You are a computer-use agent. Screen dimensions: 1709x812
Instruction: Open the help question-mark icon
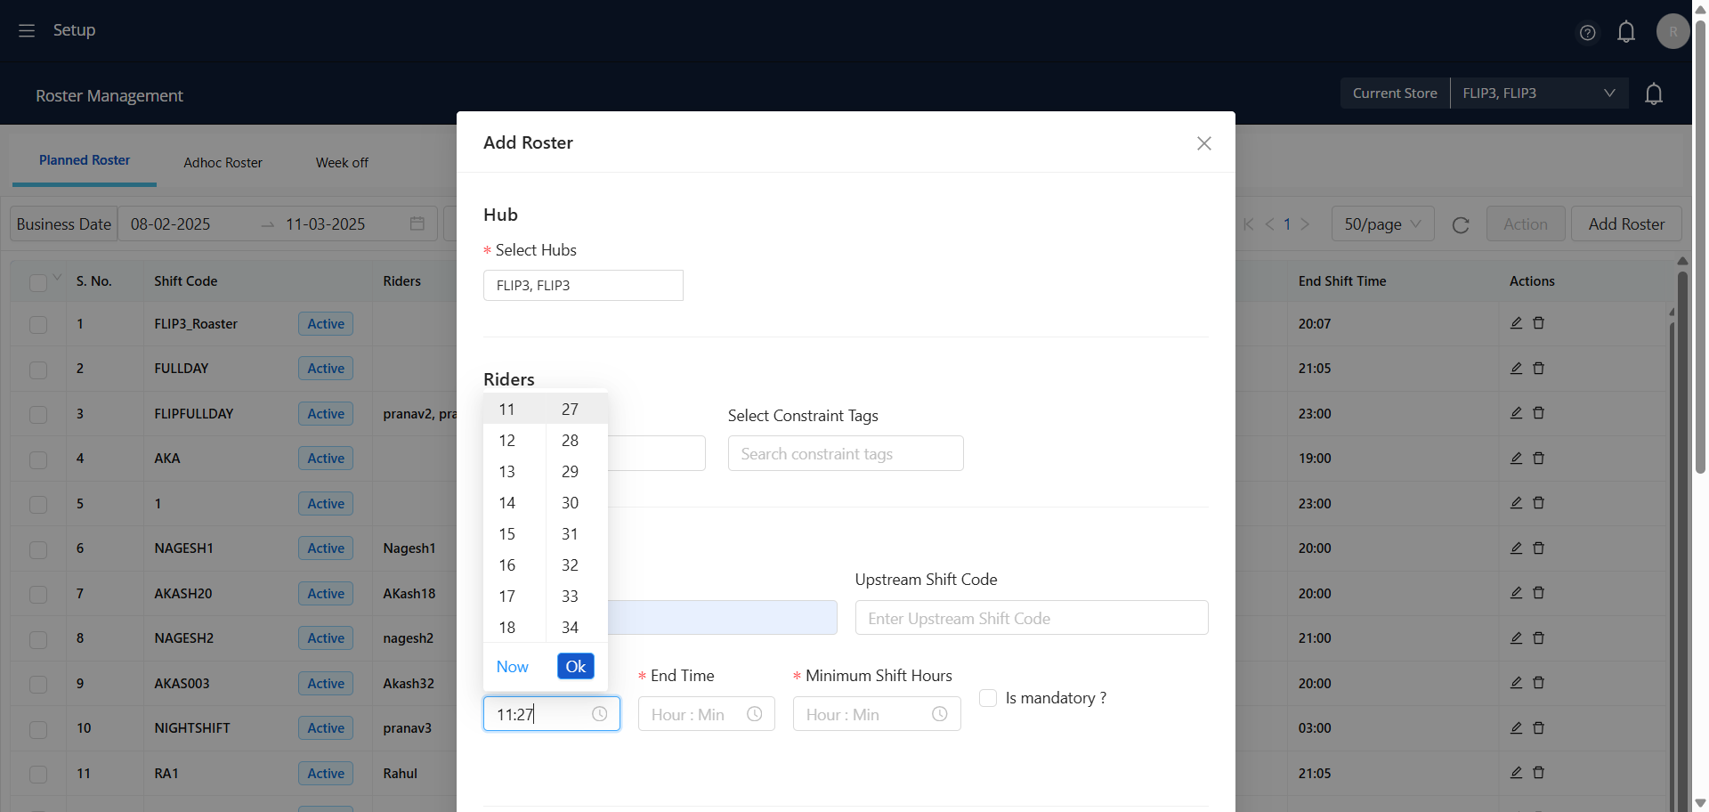tap(1587, 33)
